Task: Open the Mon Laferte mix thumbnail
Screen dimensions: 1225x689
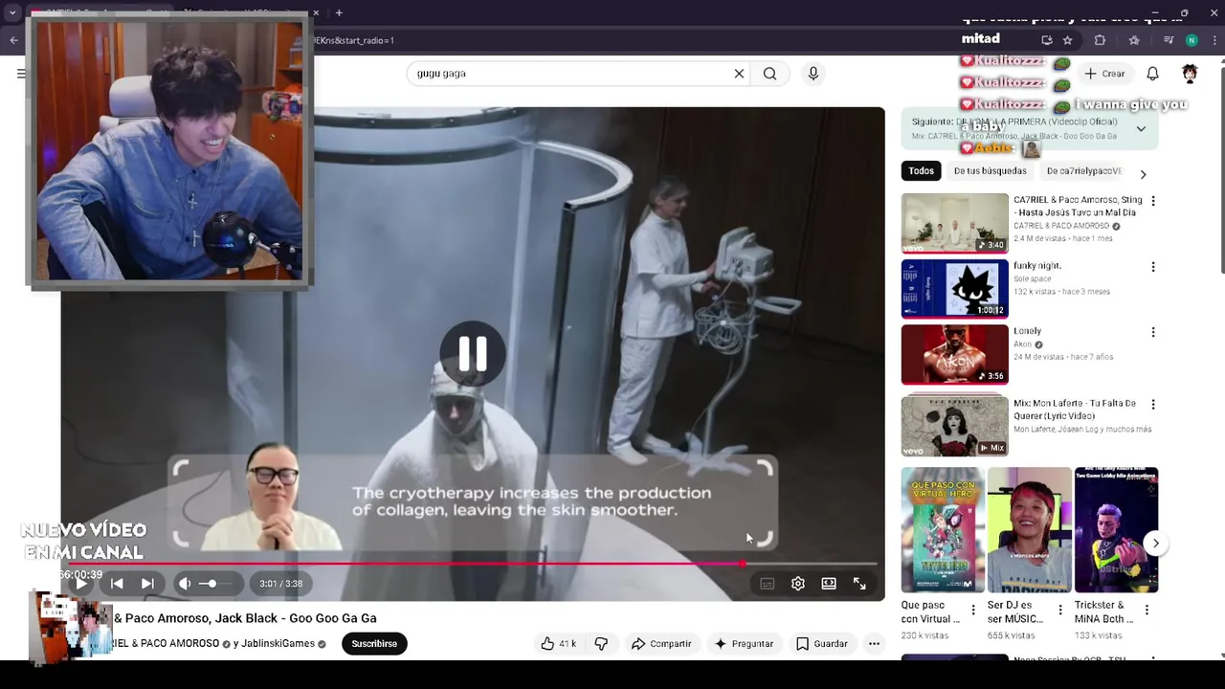Action: tap(955, 425)
